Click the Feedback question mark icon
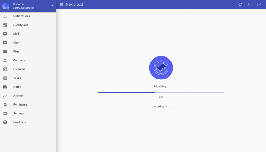This screenshot has height=152, width=266. (x=5, y=122)
